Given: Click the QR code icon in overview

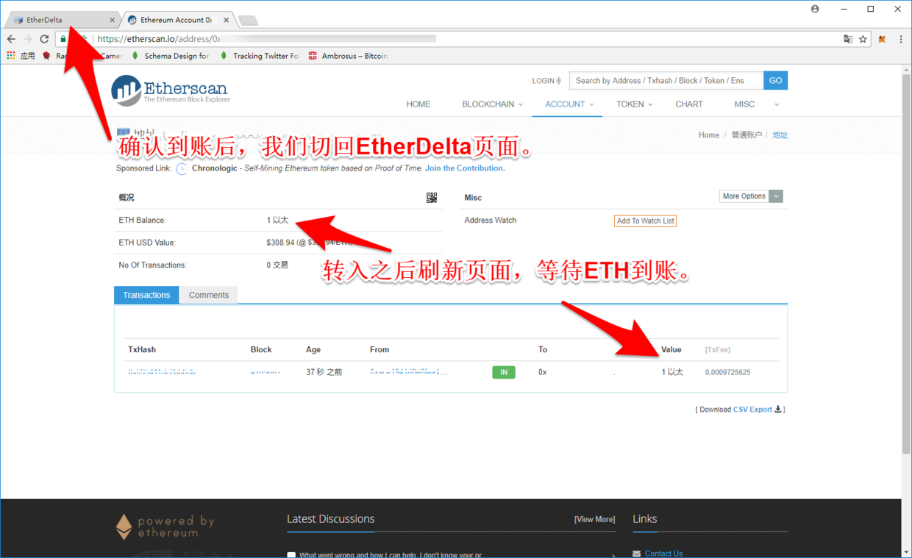Looking at the screenshot, I should pyautogui.click(x=432, y=198).
